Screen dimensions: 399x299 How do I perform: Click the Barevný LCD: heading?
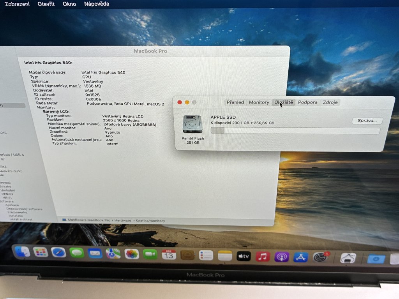tap(56, 111)
